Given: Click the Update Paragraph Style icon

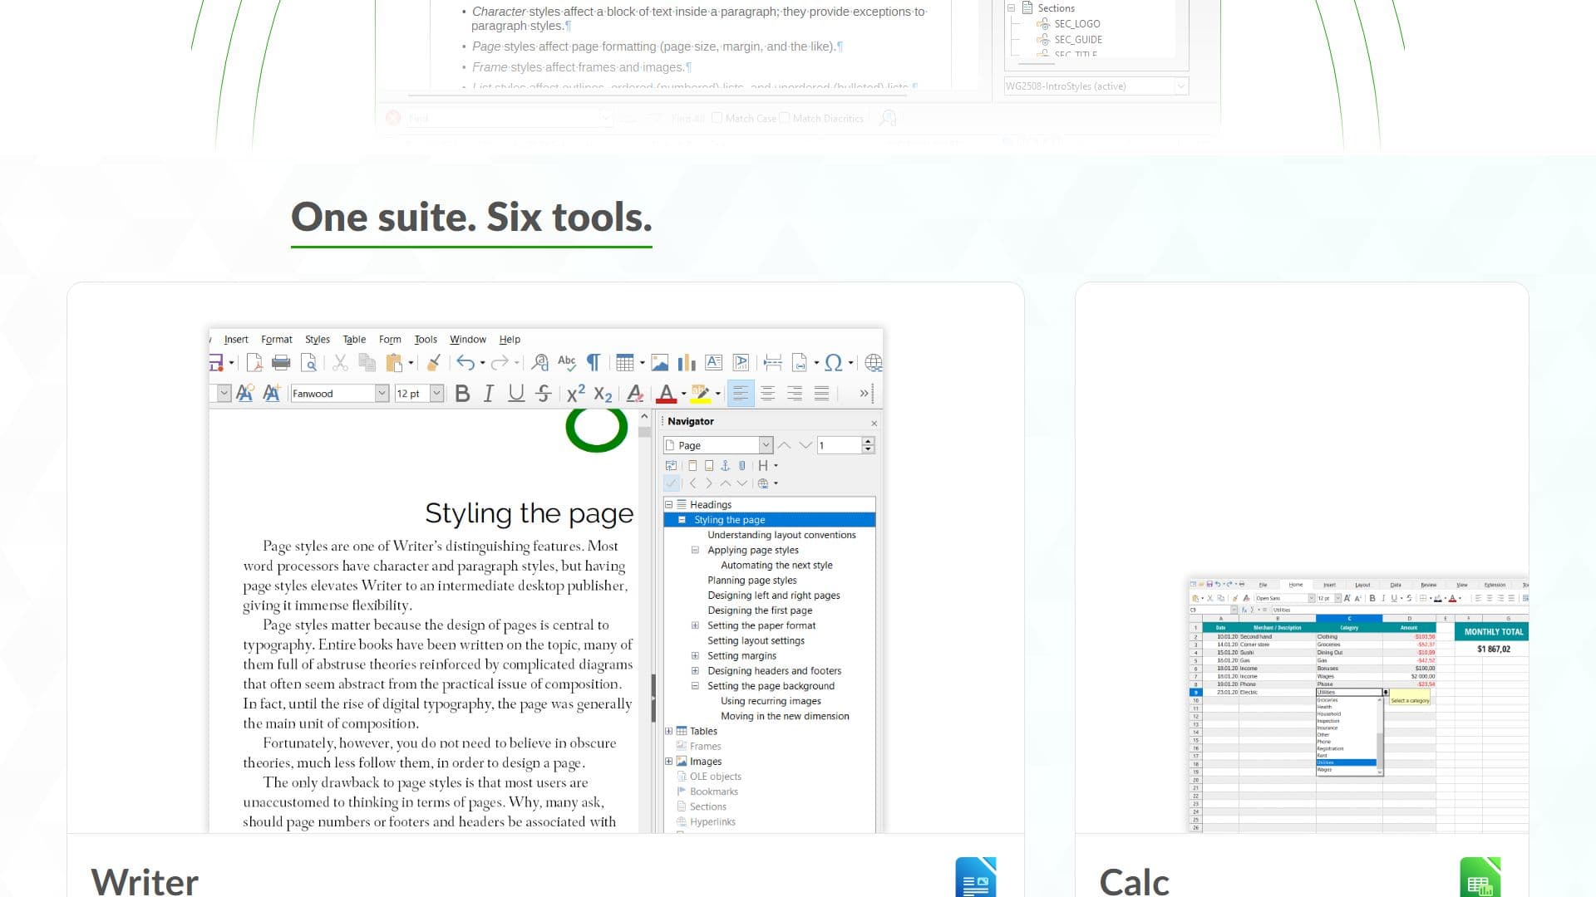Looking at the screenshot, I should (244, 394).
